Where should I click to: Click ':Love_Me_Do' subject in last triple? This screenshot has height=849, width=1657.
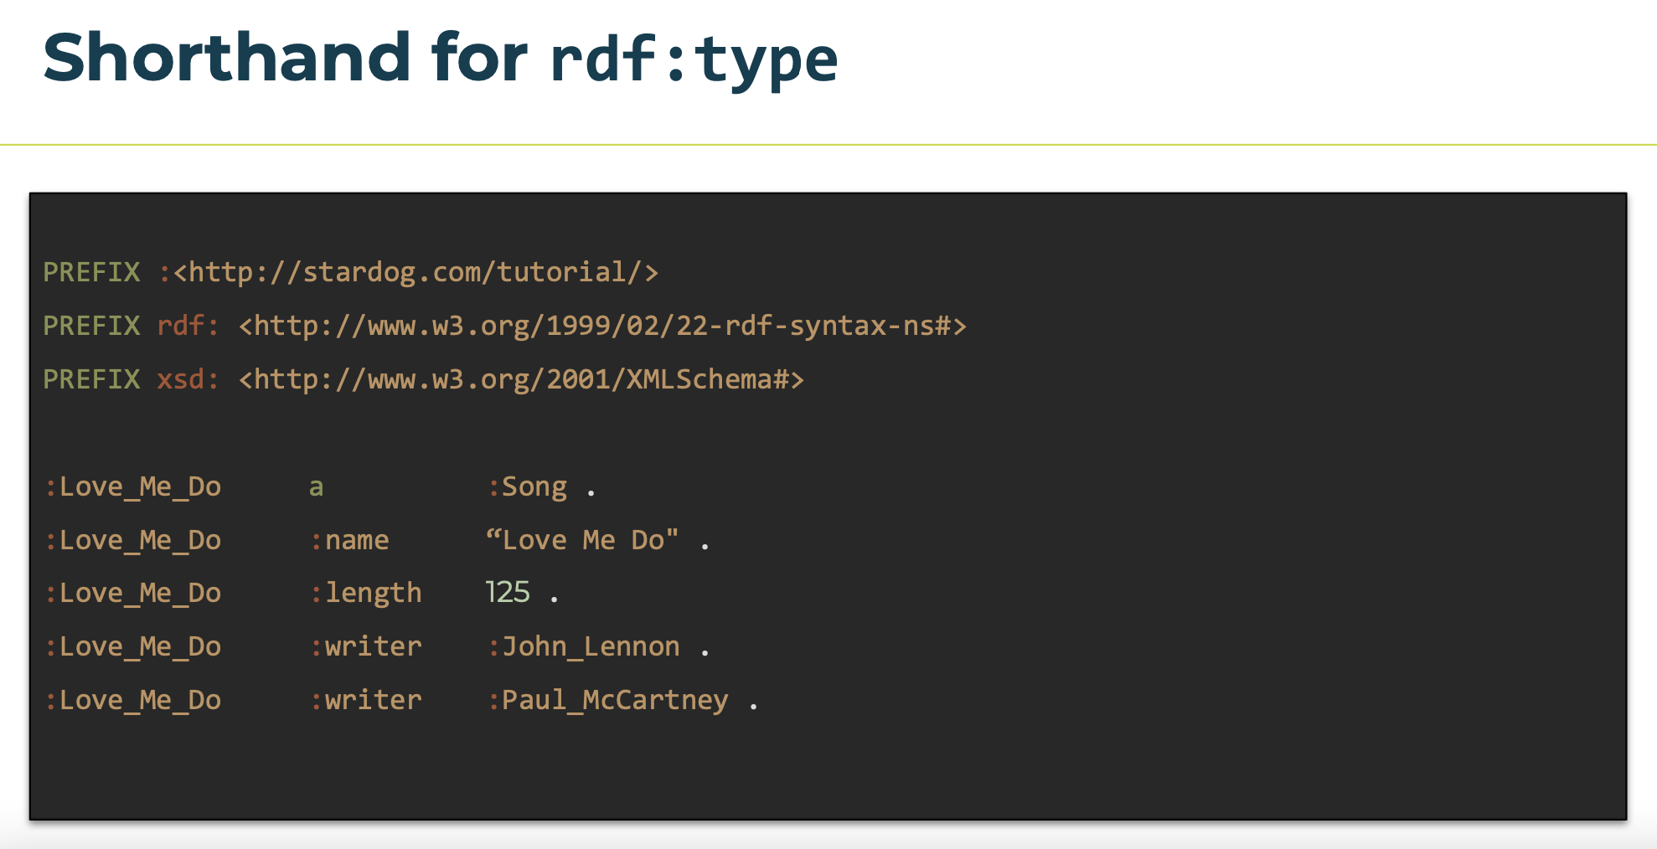(133, 701)
